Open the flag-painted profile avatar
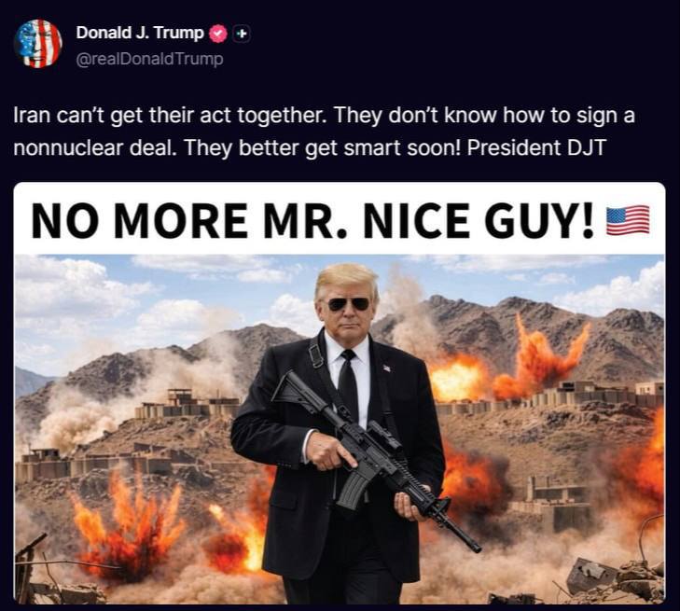The height and width of the screenshot is (611, 680). (x=38, y=43)
